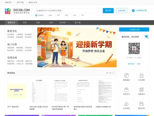The height and width of the screenshot is (116, 154).
Task: Click the DOC88.COM colorful logo icon
Action: 8,11
